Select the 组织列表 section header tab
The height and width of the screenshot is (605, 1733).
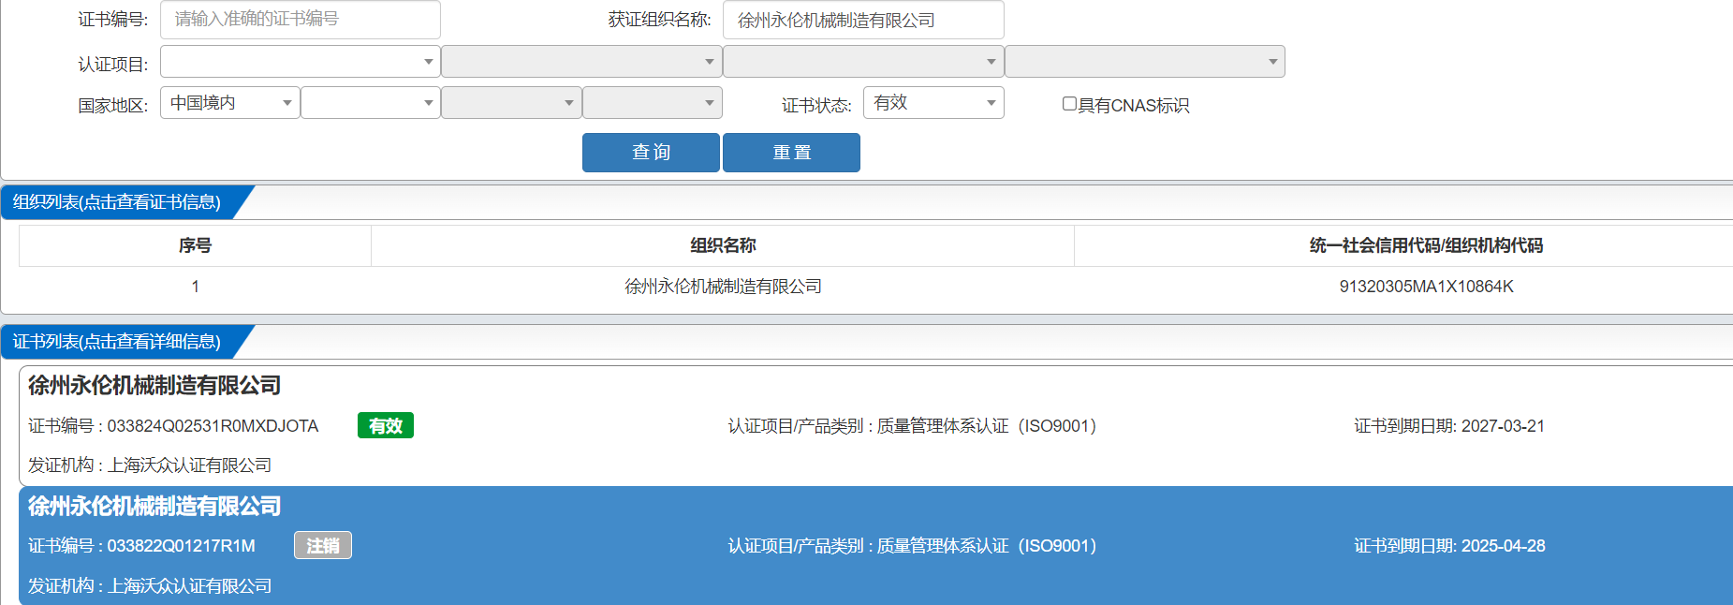coord(118,202)
